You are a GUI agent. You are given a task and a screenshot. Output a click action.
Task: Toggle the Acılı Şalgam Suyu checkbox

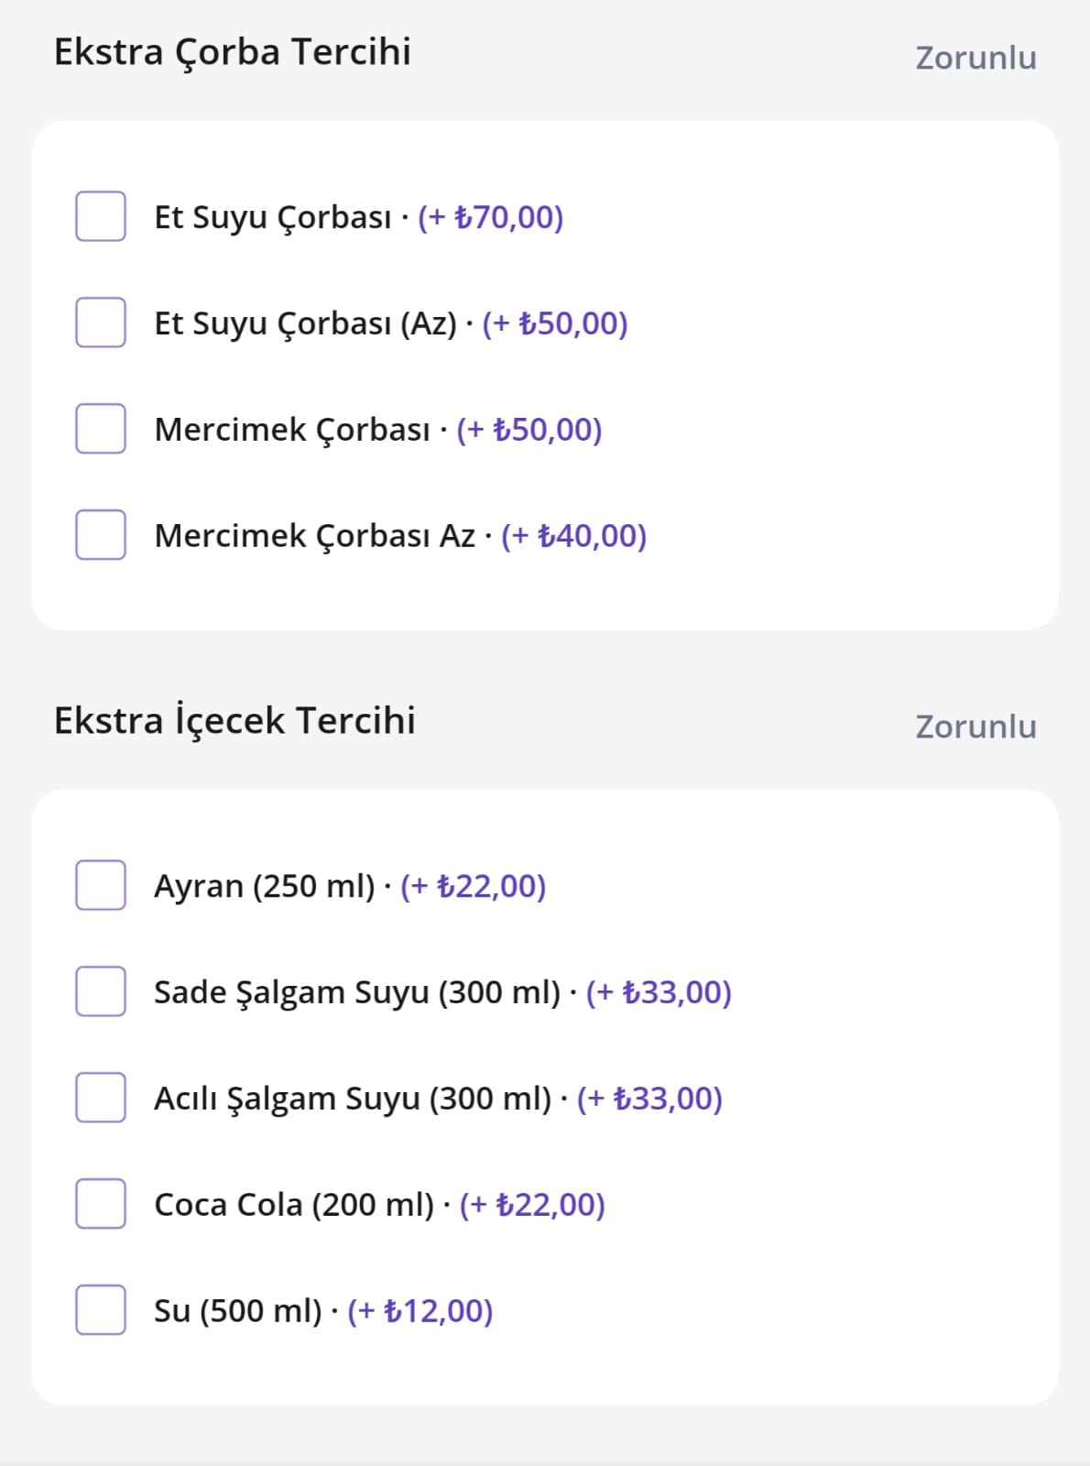101,1098
